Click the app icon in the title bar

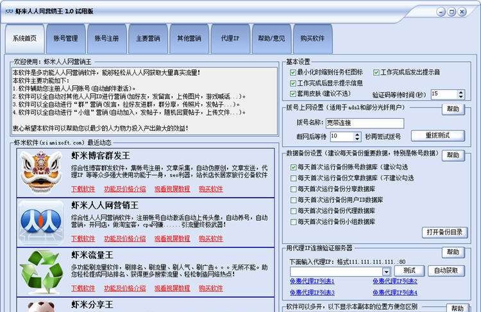[9, 12]
